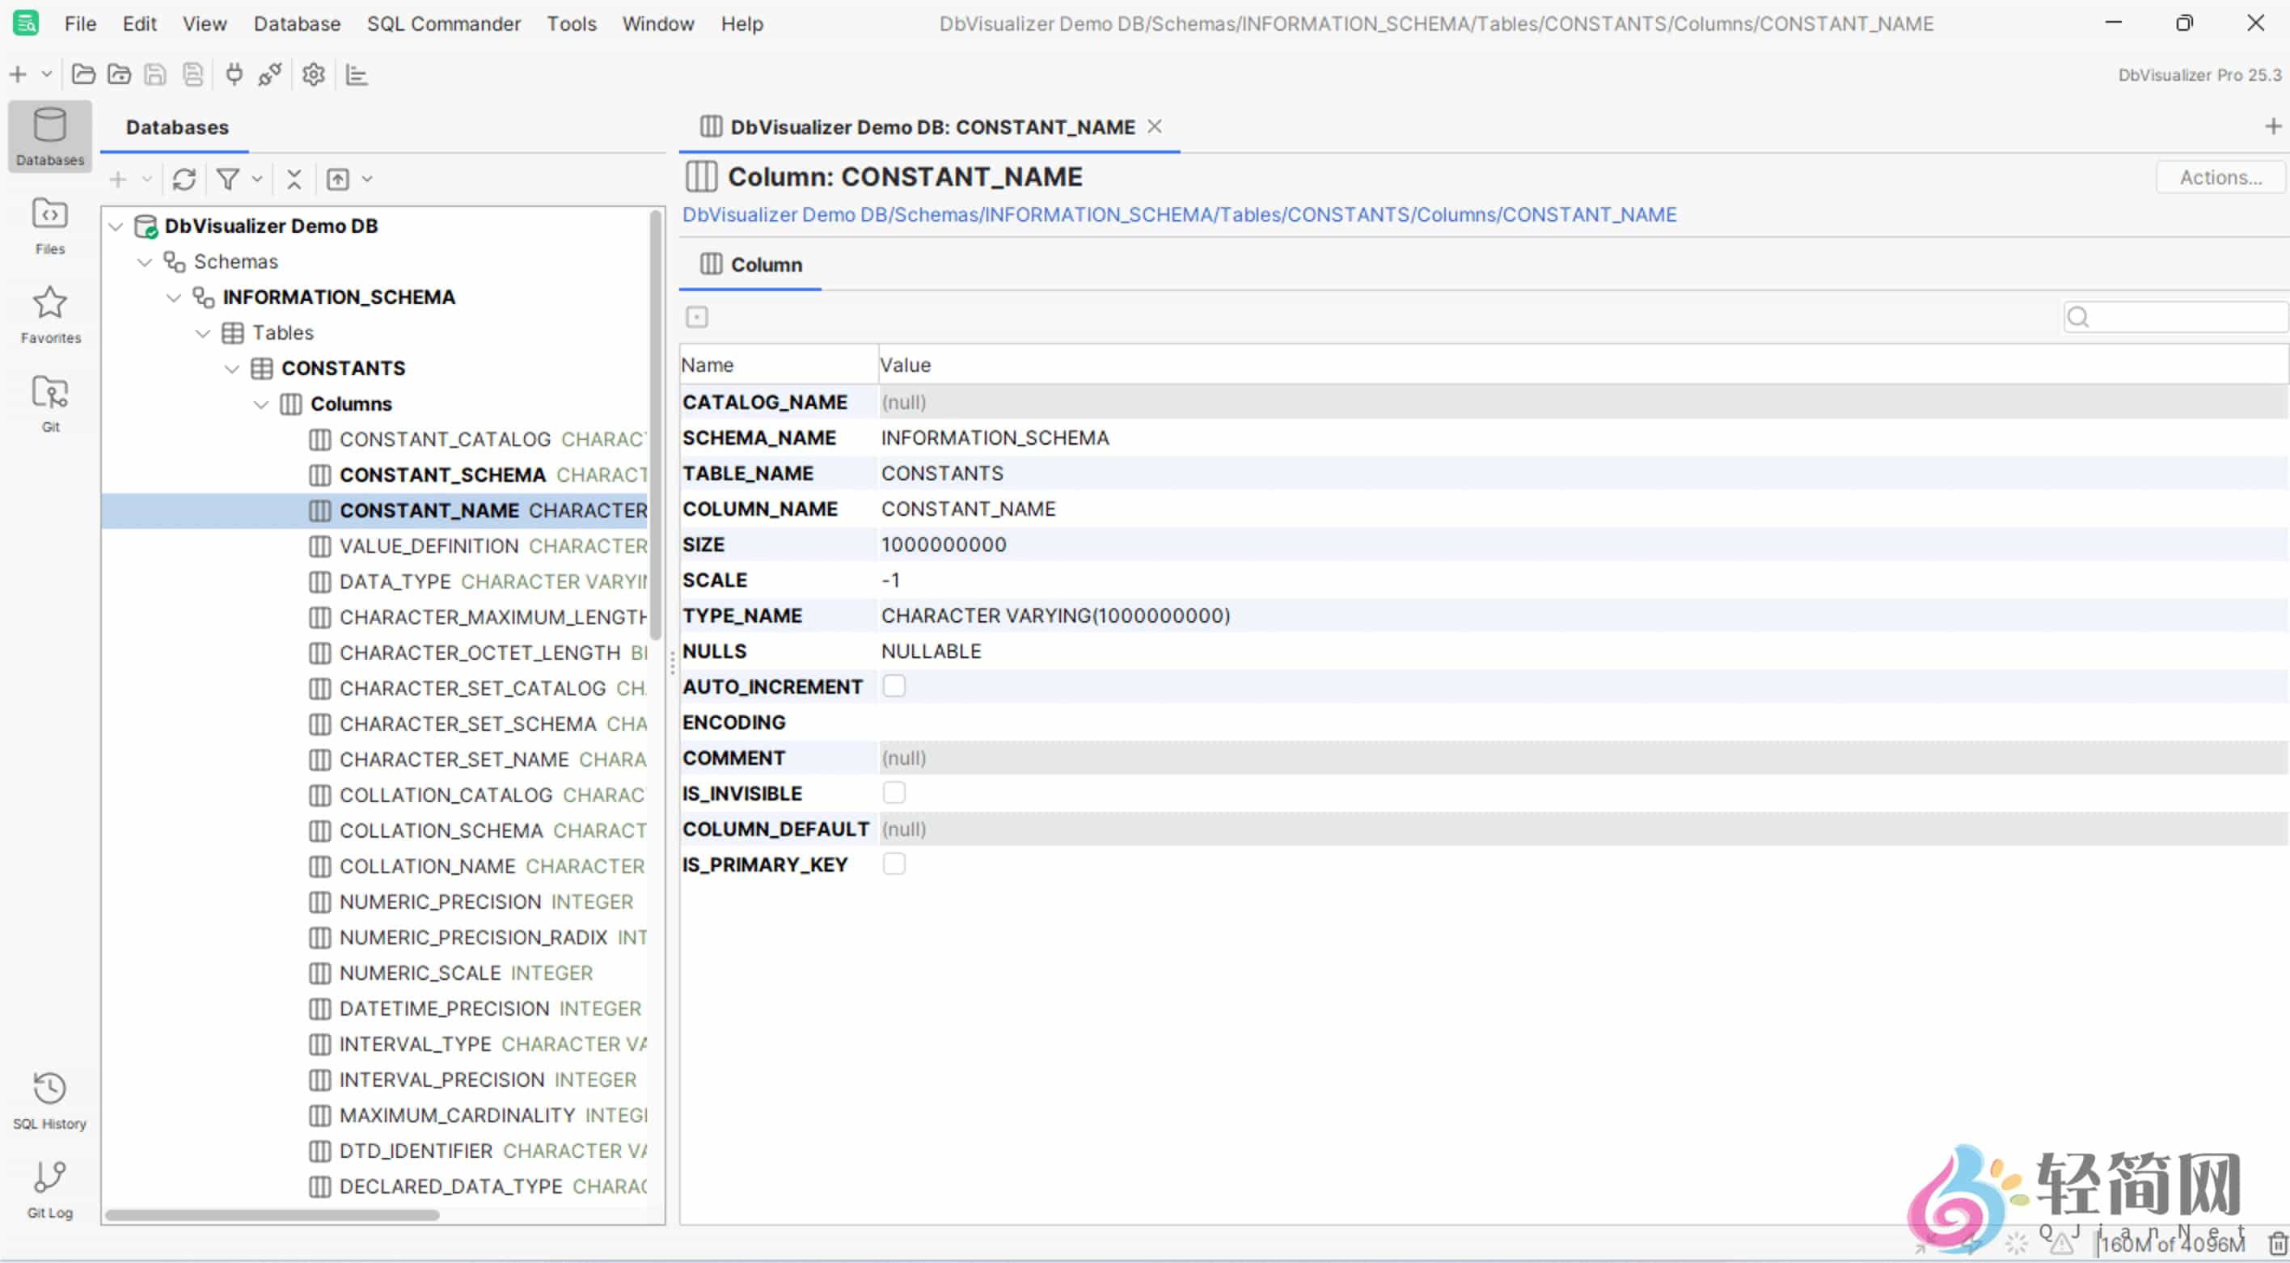Viewport: 2290px width, 1263px height.
Task: Open the SQL Commander menu
Action: pyautogui.click(x=442, y=23)
